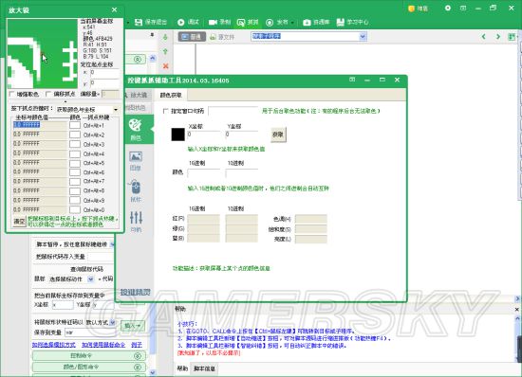Click the 发布 publish icon
Screen dimensions: 522x377
pos(270,22)
